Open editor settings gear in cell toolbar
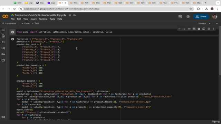221x124 pixels. (x=199, y=29)
